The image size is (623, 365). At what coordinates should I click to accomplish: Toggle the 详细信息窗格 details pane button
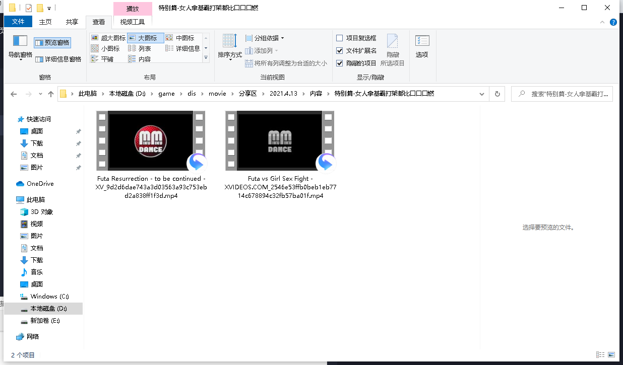57,59
